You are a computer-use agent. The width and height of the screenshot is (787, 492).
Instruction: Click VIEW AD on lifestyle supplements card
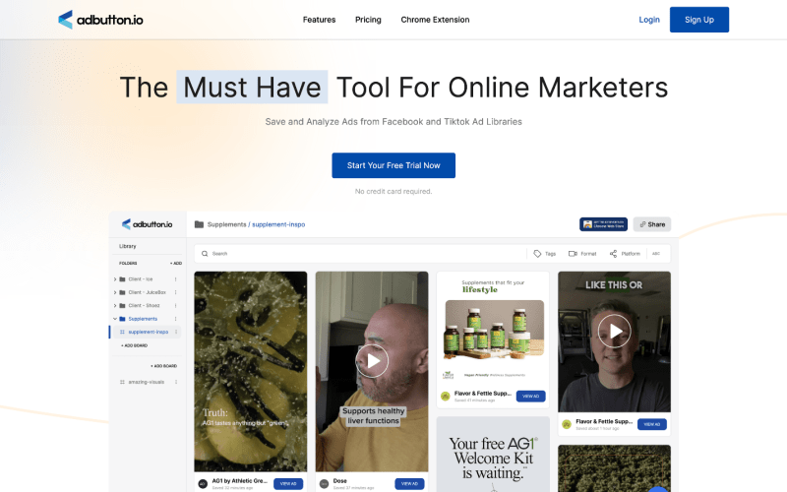[x=530, y=397]
